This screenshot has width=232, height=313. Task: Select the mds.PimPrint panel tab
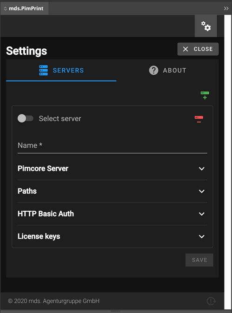(x=25, y=8)
